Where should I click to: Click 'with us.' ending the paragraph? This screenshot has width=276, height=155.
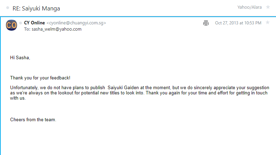18,98
